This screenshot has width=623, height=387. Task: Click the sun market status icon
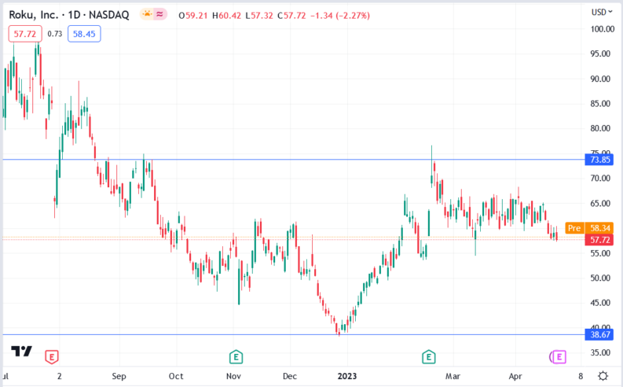[147, 15]
